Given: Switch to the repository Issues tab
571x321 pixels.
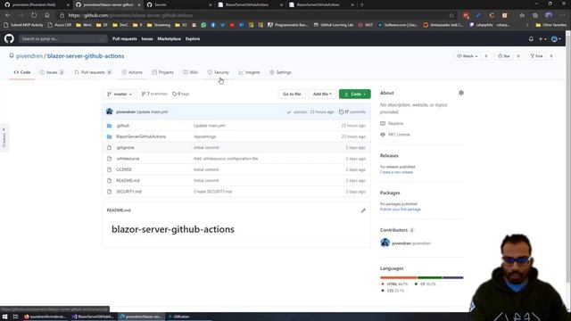Looking at the screenshot, I should [52, 72].
